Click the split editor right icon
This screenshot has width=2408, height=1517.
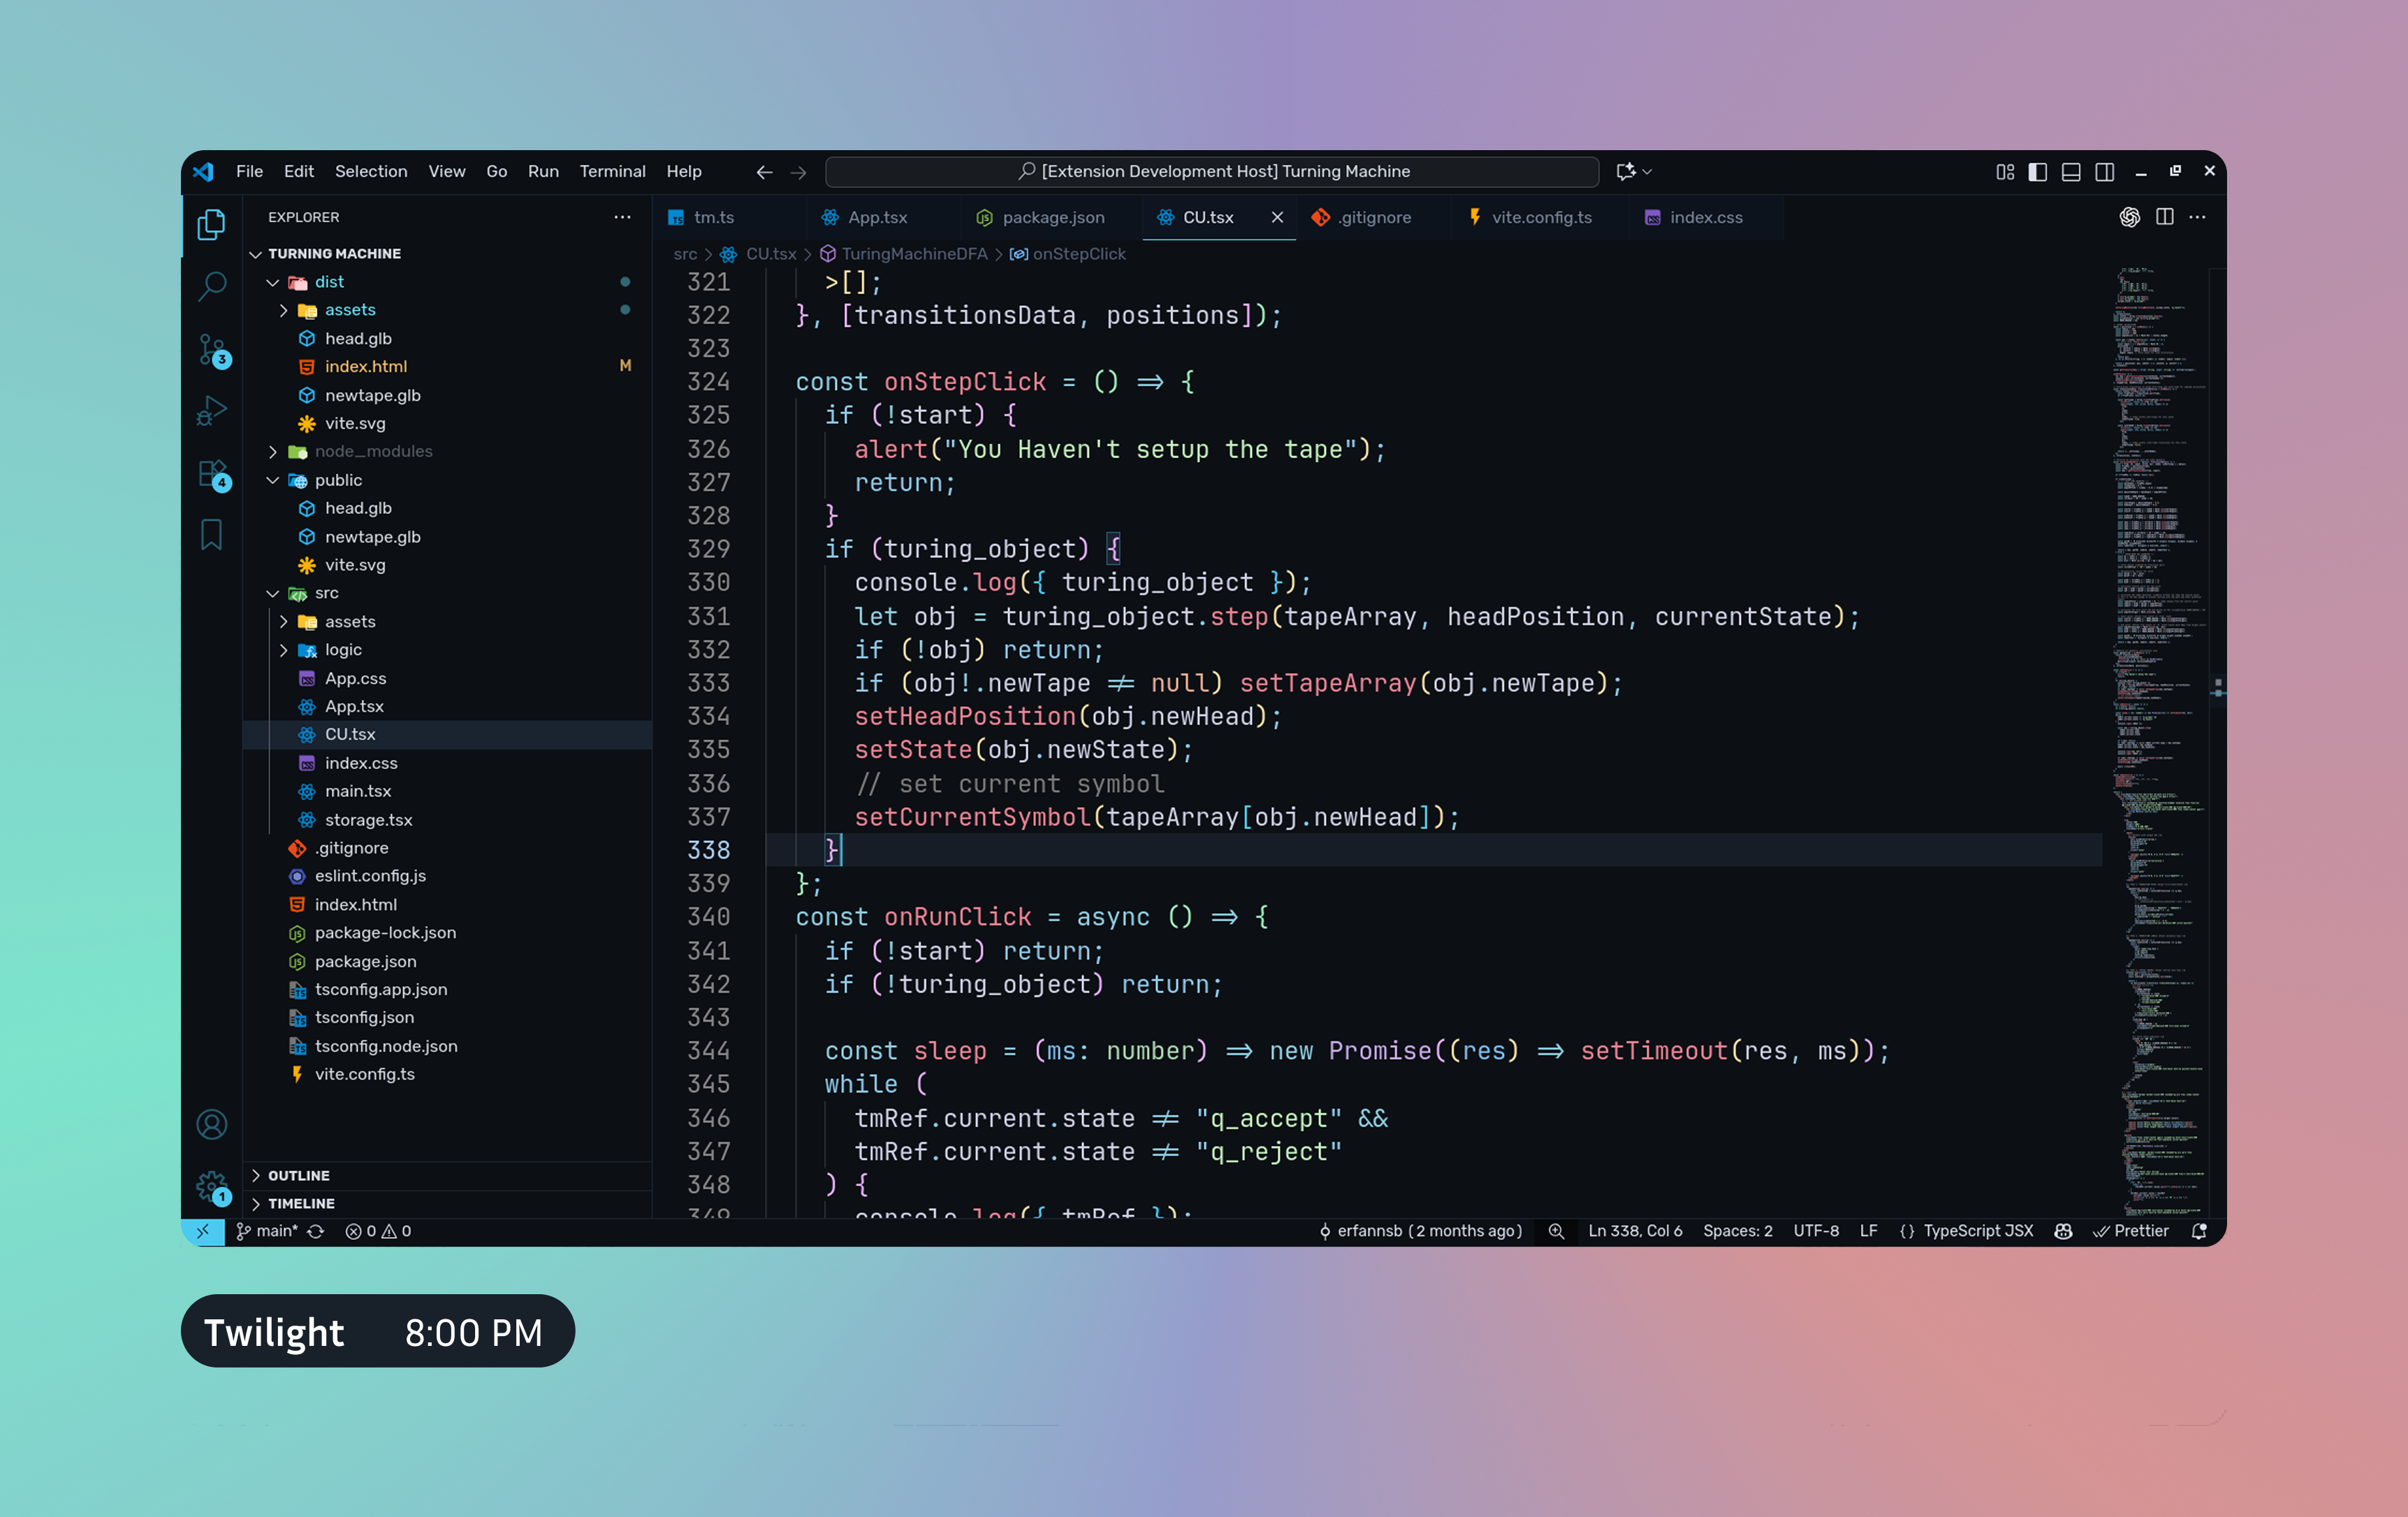2164,217
